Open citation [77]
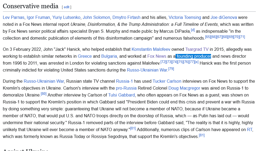Image resolution: width=262 pixels, height=151 pixels. [x=192, y=62]
